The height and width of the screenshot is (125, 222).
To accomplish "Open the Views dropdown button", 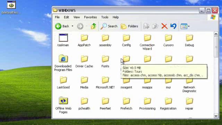I will [x=185, y=26].
